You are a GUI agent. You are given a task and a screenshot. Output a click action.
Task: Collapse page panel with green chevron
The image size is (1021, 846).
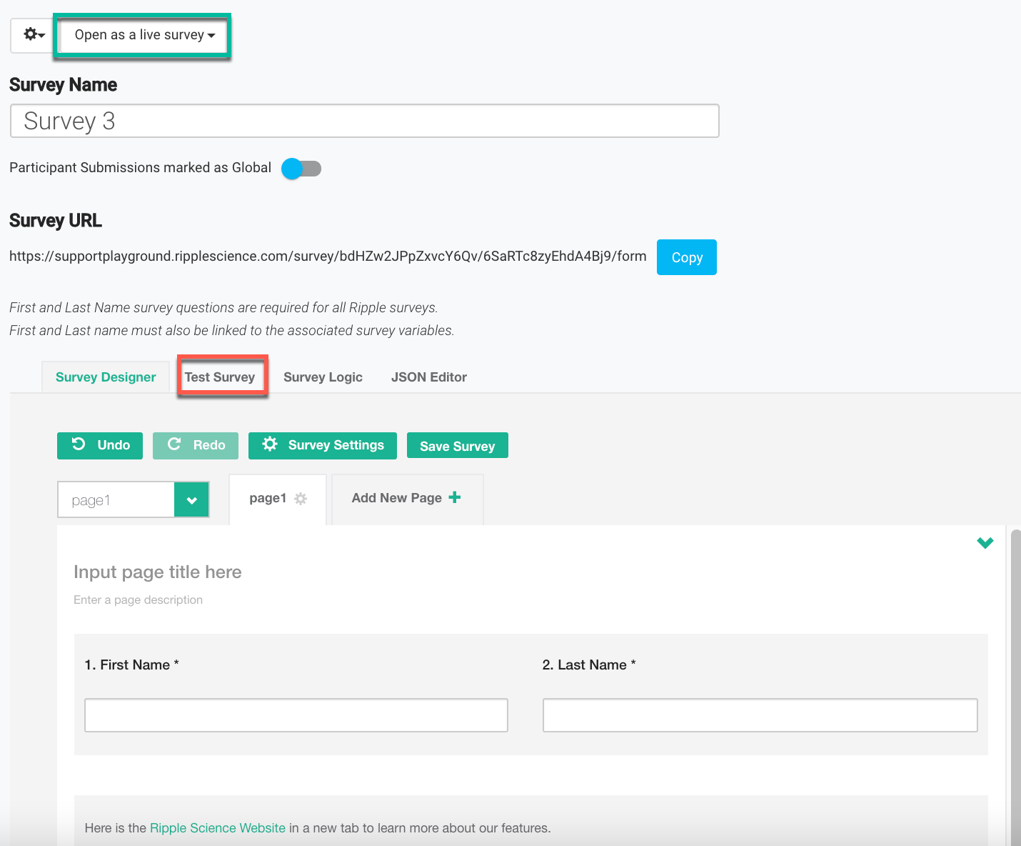click(x=985, y=543)
